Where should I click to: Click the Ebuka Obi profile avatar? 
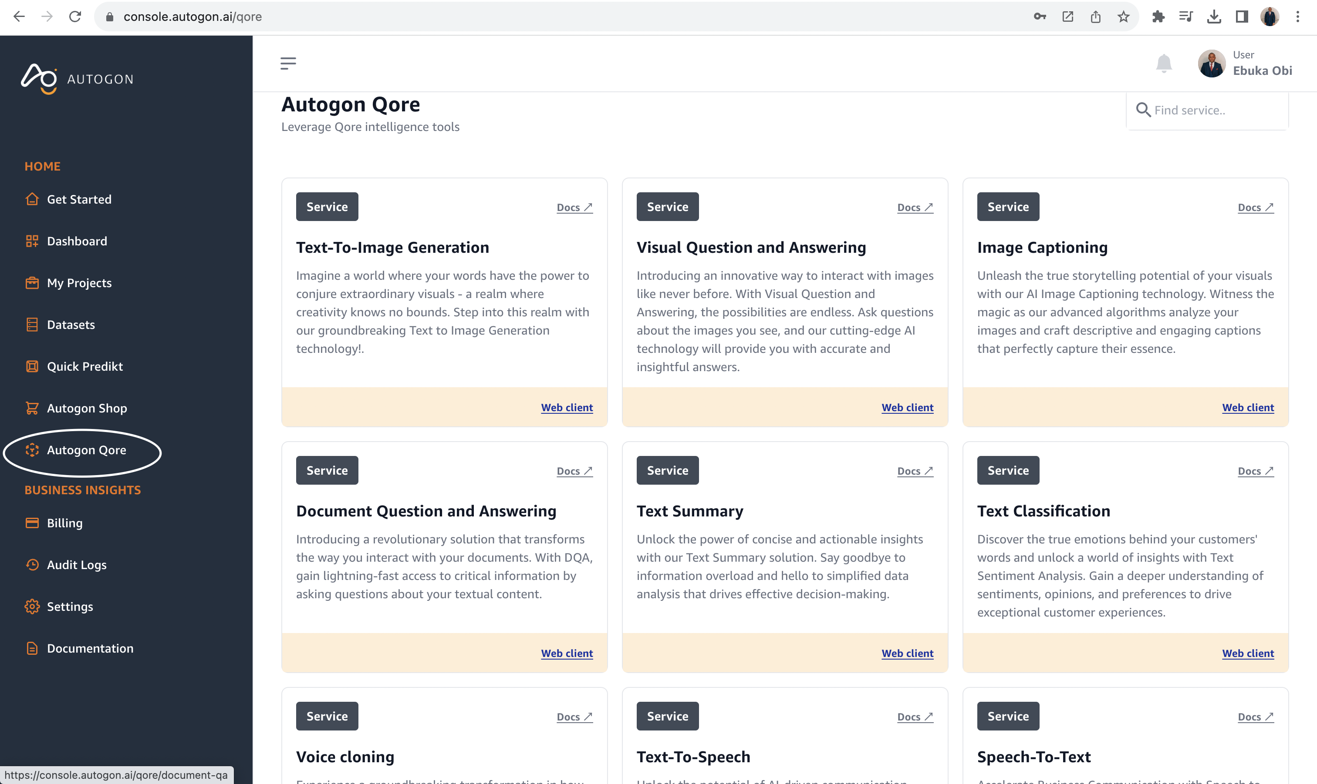(1211, 64)
